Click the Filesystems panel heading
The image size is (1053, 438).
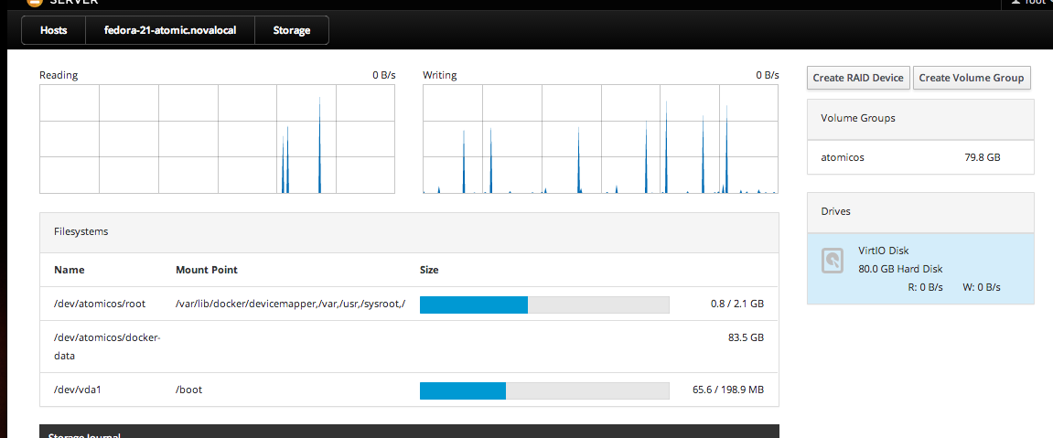[81, 231]
